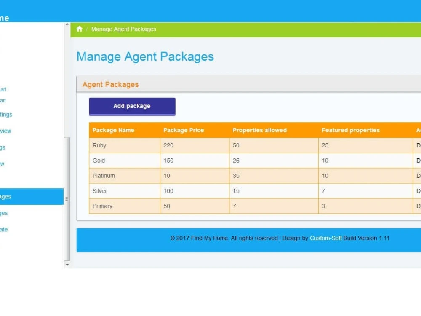The width and height of the screenshot is (421, 316).
Task: Open the sidebar item ending in 'view'
Action: pos(5,131)
